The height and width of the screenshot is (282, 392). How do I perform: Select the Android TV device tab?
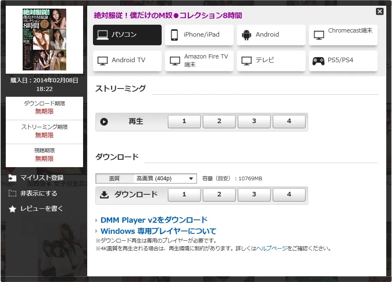(127, 61)
